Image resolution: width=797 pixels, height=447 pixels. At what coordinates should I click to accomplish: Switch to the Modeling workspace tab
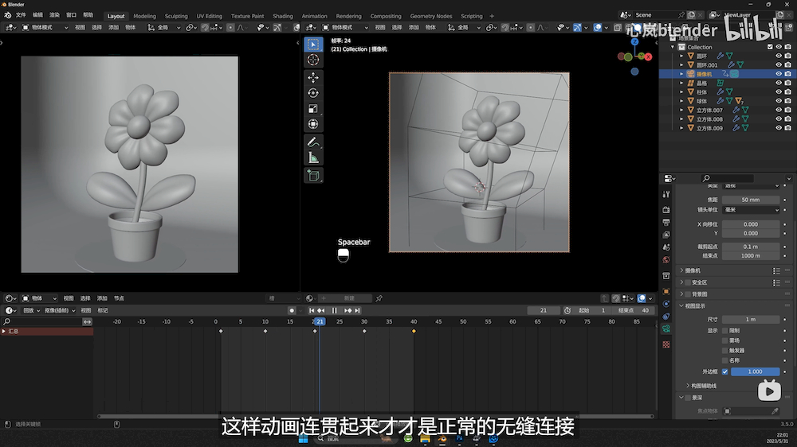[144, 16]
